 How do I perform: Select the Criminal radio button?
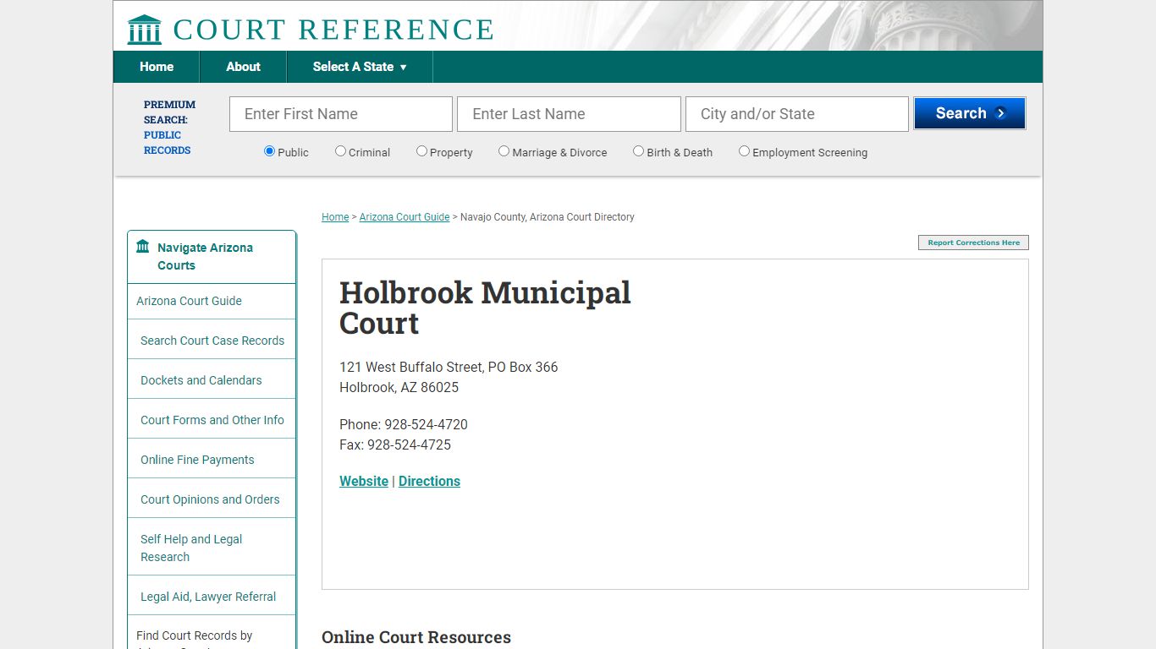tap(340, 151)
